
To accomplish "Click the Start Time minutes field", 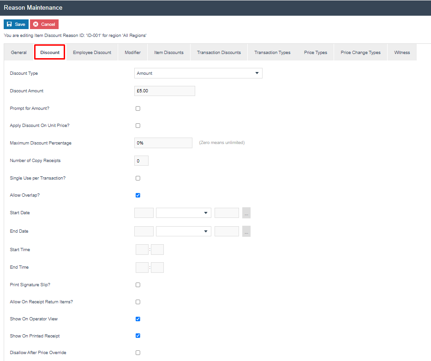I will tap(157, 249).
